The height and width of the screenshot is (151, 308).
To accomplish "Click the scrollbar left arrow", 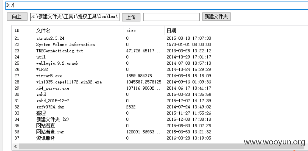I will [x=16, y=146].
